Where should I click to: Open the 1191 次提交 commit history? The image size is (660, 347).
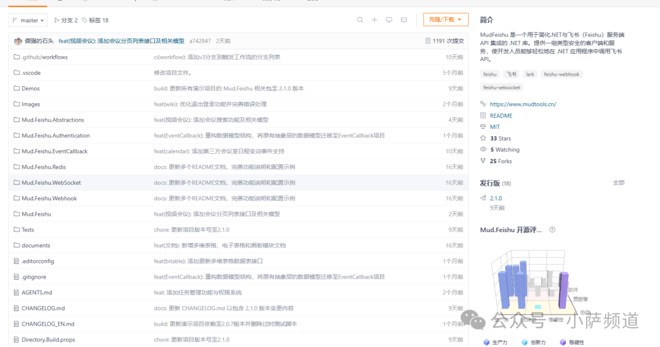pos(444,41)
